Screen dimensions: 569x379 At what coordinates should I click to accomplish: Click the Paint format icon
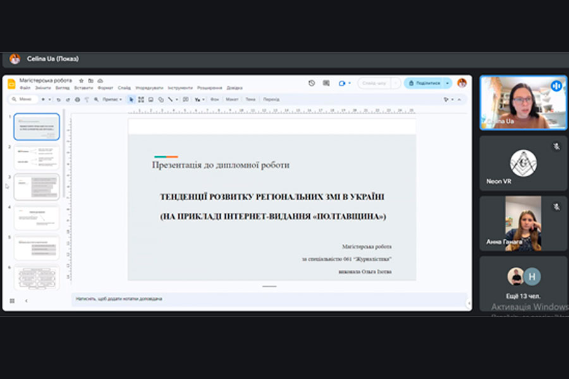coord(87,99)
